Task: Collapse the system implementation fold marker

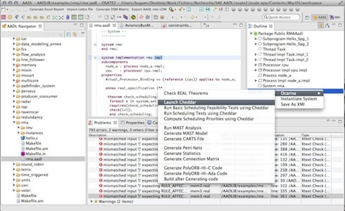Action: point(95,57)
